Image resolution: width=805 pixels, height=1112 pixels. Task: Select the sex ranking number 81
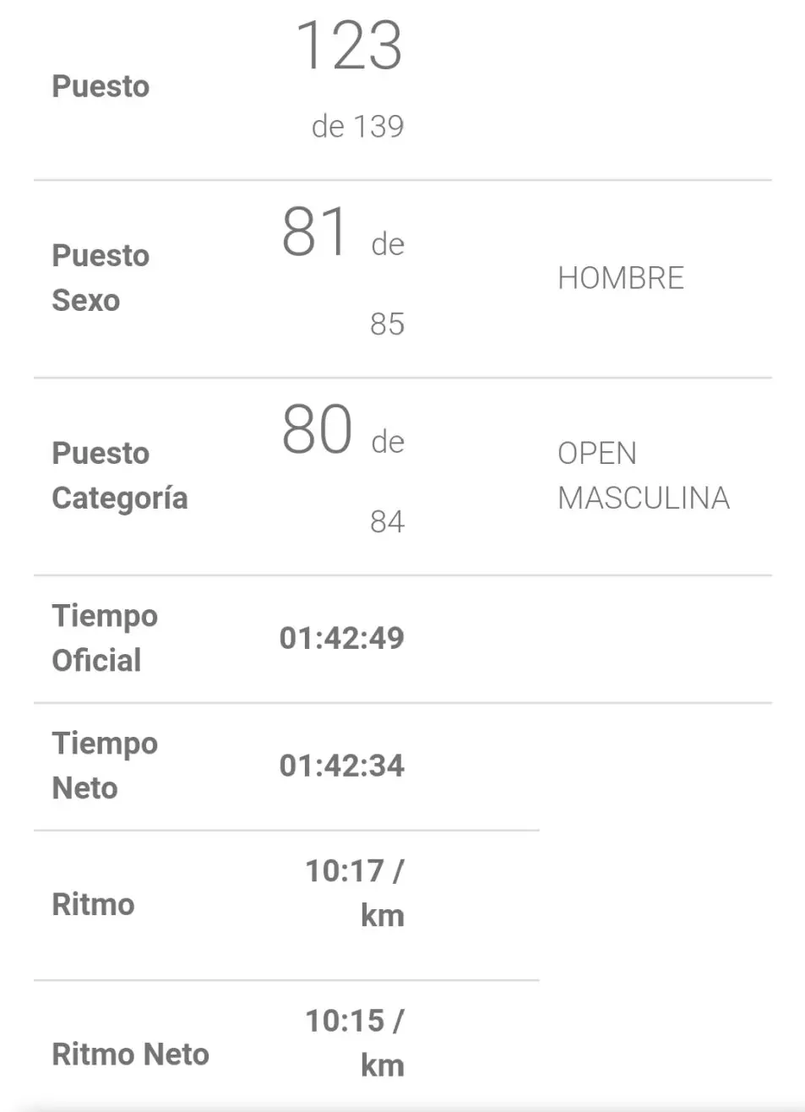click(314, 232)
